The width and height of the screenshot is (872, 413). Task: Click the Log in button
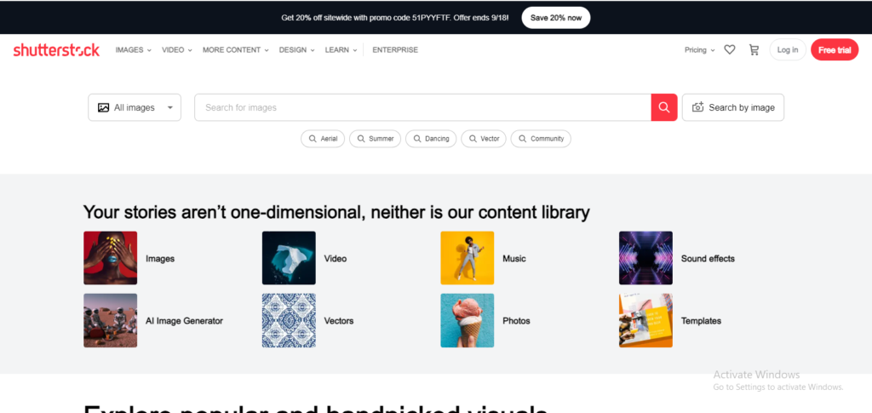pos(788,50)
